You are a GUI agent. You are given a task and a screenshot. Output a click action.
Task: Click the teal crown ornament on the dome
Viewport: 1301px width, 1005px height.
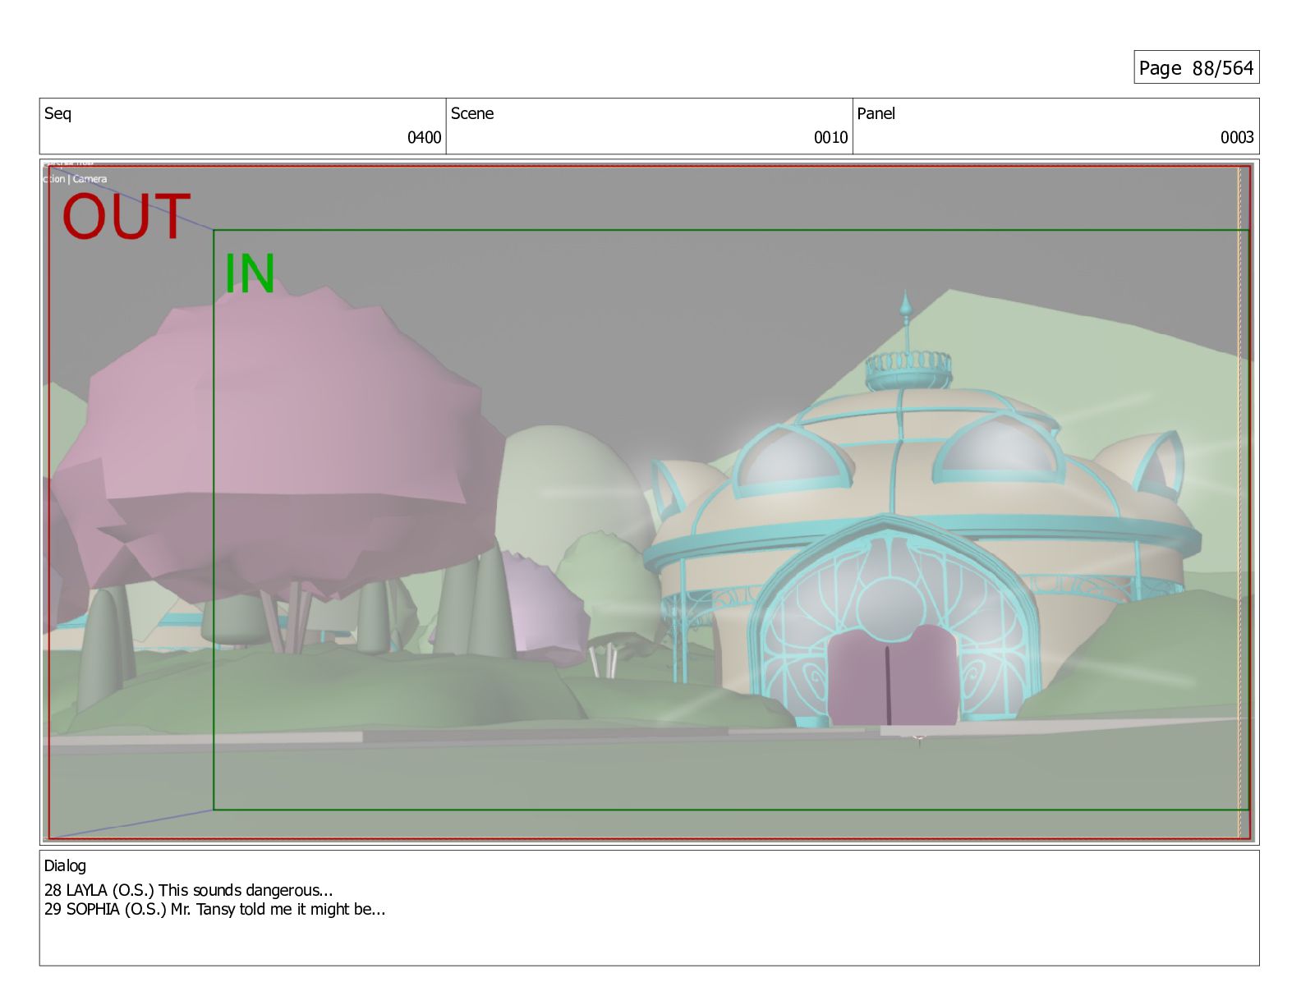(908, 368)
